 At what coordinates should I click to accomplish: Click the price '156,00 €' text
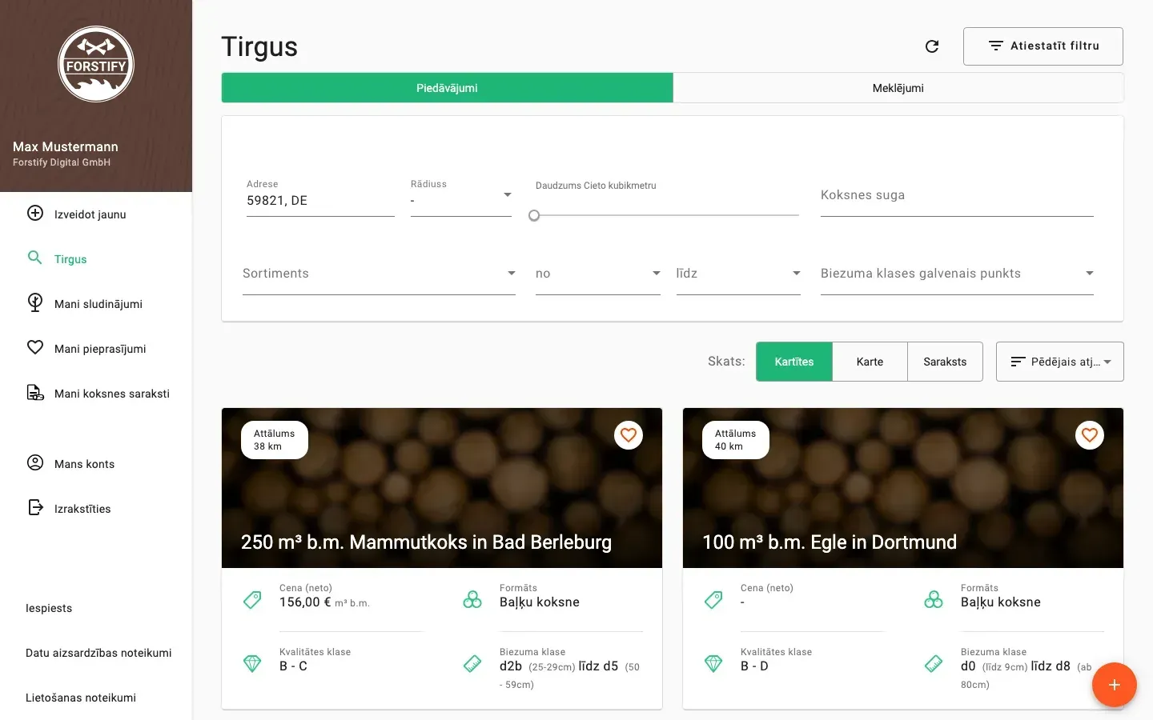[305, 602]
